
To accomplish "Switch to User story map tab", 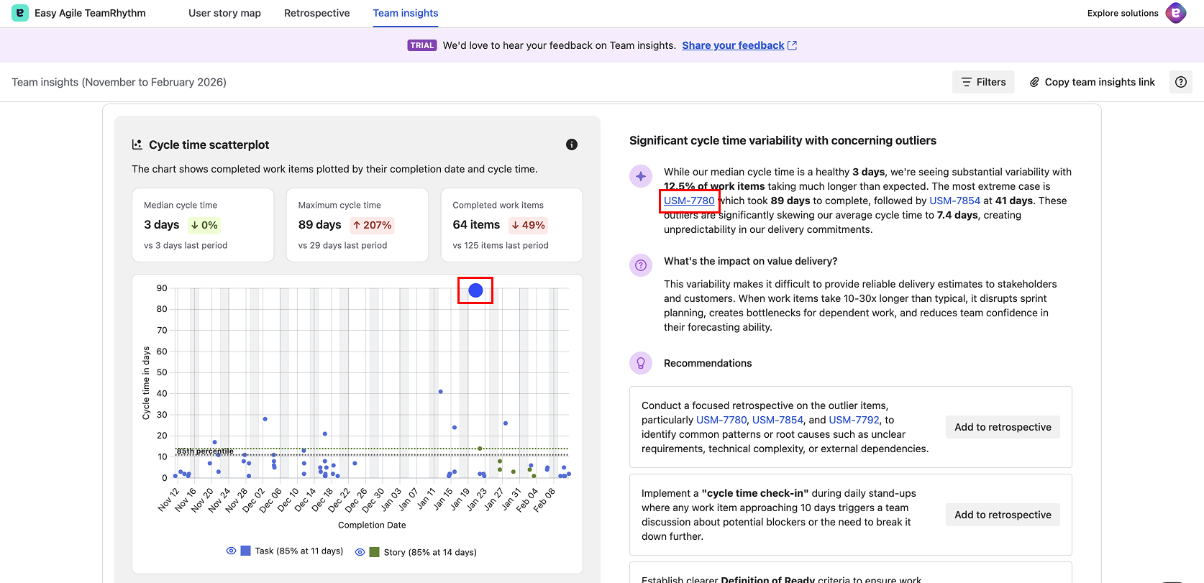I will [224, 13].
